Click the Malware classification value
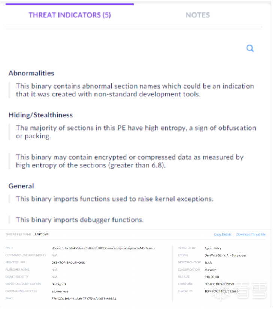 tap(210, 270)
